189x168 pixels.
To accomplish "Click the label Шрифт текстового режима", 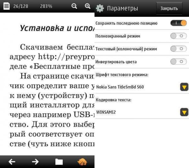I will 122,75.
